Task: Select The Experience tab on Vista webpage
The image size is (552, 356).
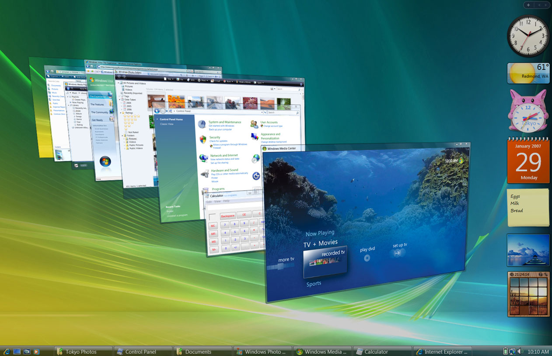Action: tap(101, 96)
